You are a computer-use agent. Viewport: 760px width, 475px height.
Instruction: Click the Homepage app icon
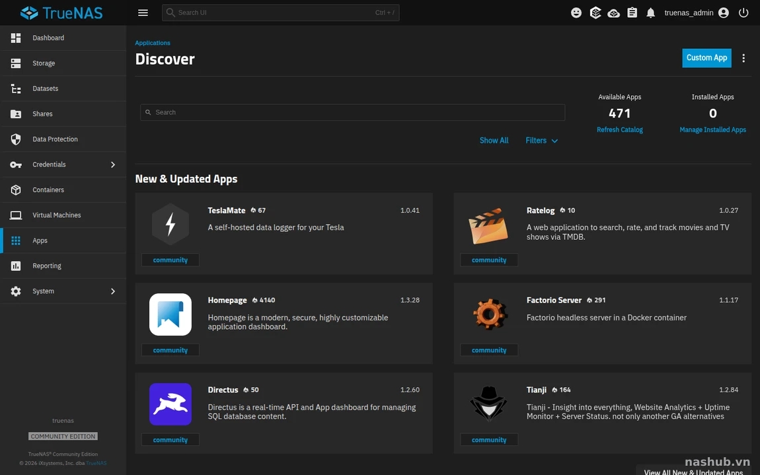pyautogui.click(x=170, y=314)
